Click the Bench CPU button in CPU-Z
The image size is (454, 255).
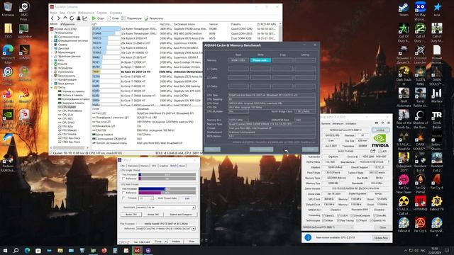click(x=131, y=215)
